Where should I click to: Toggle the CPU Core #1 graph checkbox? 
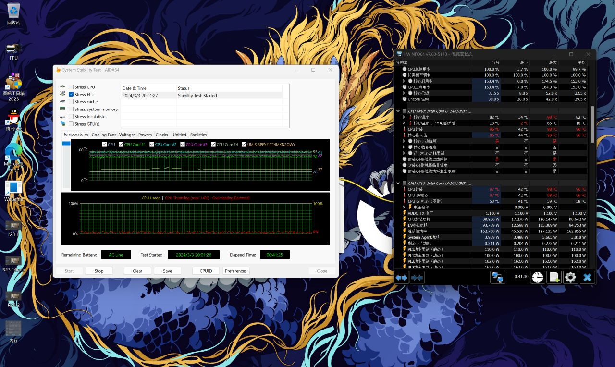point(121,144)
